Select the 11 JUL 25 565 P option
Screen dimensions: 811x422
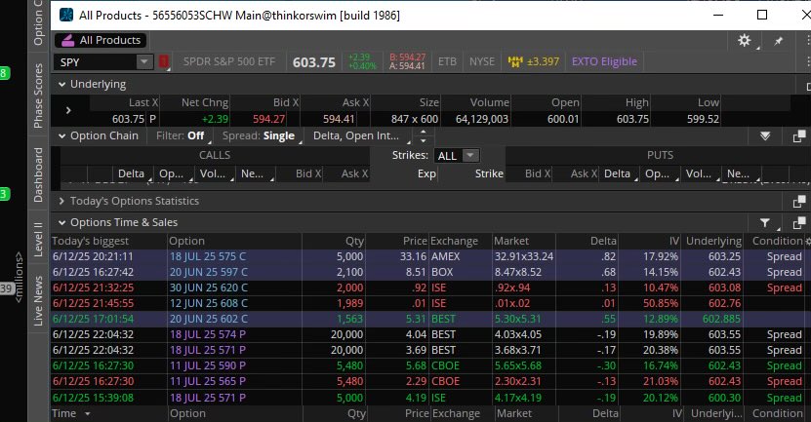point(208,381)
